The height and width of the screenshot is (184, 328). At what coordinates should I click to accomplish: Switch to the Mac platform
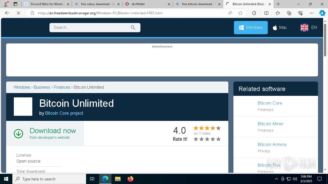click(280, 28)
